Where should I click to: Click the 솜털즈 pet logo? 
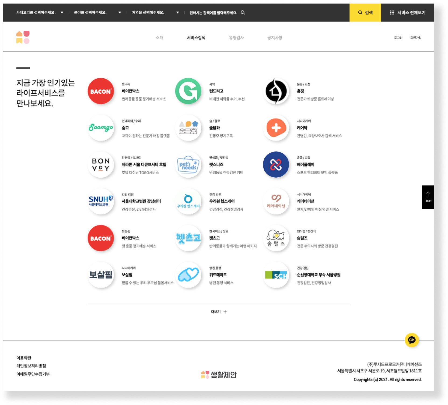click(276, 238)
